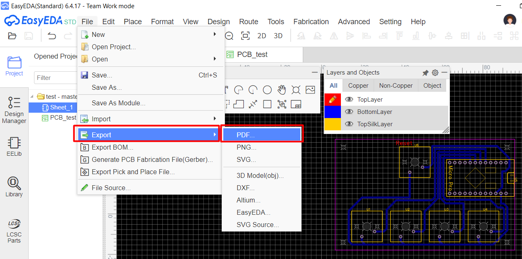The image size is (522, 259).
Task: Click the open folder toolbar icon
Action: coord(12,36)
